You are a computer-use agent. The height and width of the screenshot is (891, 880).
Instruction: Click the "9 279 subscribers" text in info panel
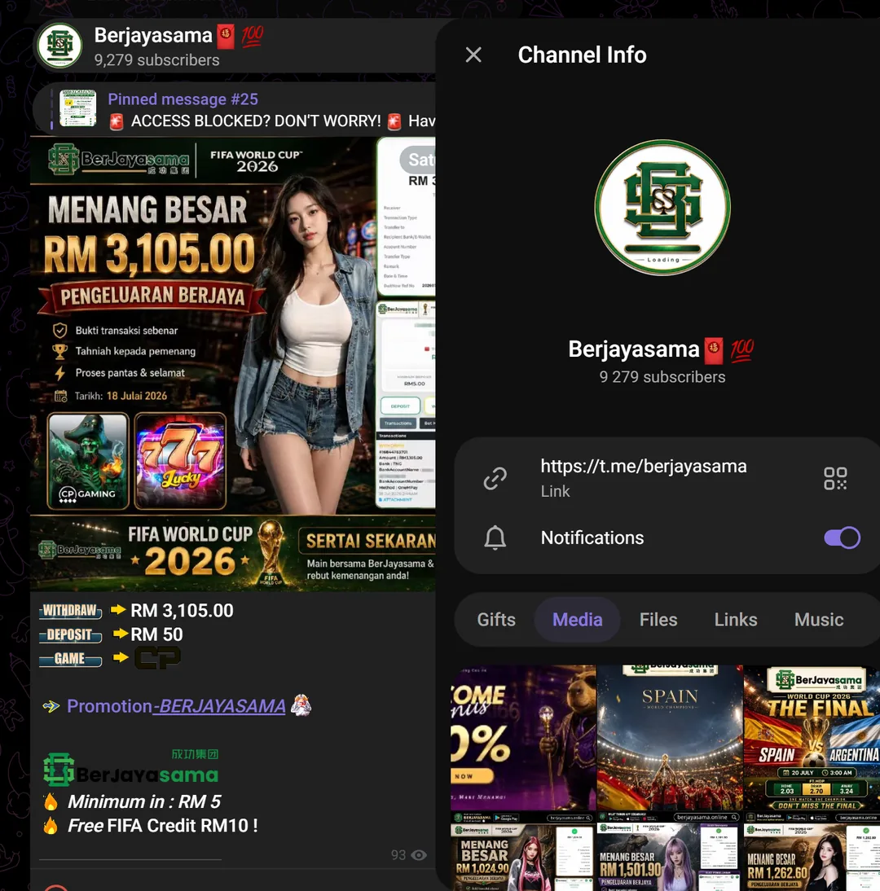tap(662, 377)
